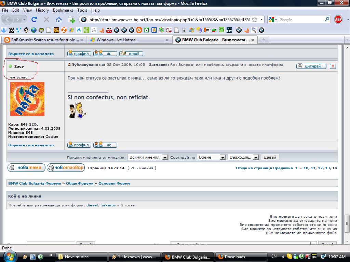The width and height of the screenshot is (350, 262).
Task: Open the Bookmarks menu
Action: point(63,10)
